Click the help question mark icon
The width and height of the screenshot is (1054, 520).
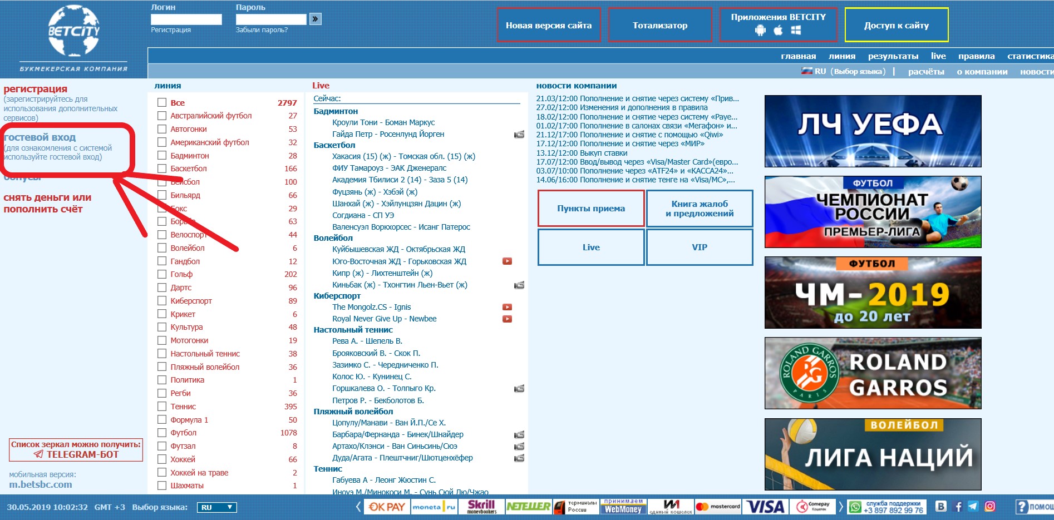pyautogui.click(x=1022, y=507)
